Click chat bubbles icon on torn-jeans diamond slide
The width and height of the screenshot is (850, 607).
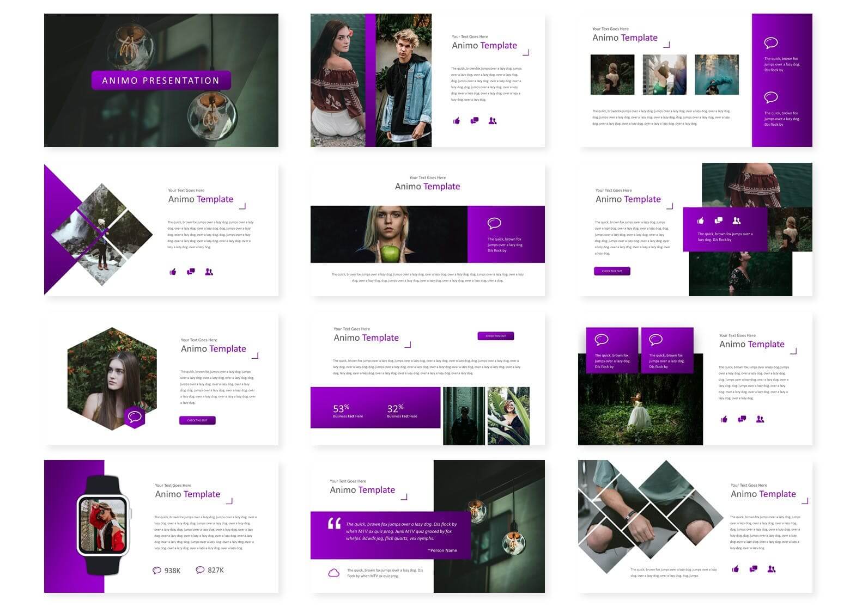pos(754,569)
